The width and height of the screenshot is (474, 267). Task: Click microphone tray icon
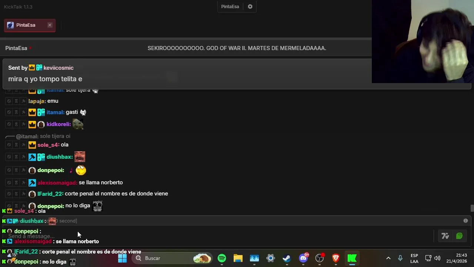400,258
